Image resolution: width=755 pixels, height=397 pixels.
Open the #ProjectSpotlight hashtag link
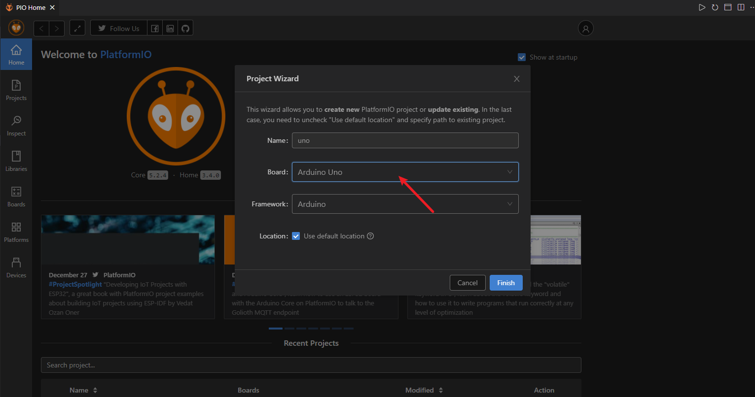[x=75, y=284]
